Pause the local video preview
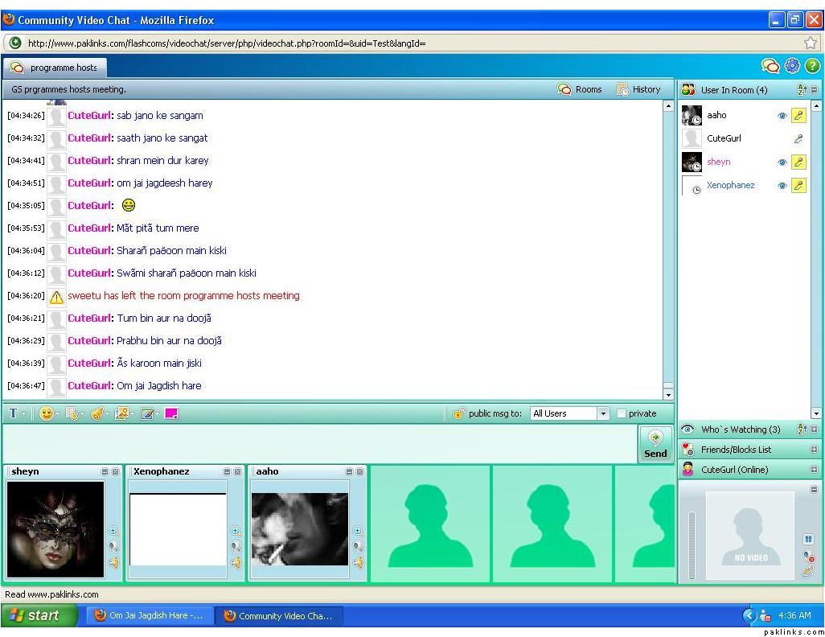825x637 pixels. click(x=808, y=539)
